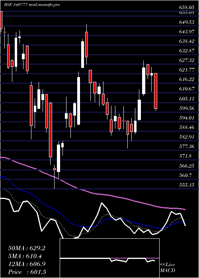
Task: Click the 643.97 price axis label
Action: pyautogui.click(x=187, y=31)
